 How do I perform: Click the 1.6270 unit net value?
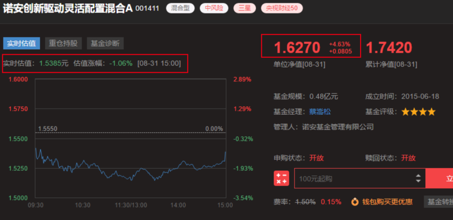[297, 48]
